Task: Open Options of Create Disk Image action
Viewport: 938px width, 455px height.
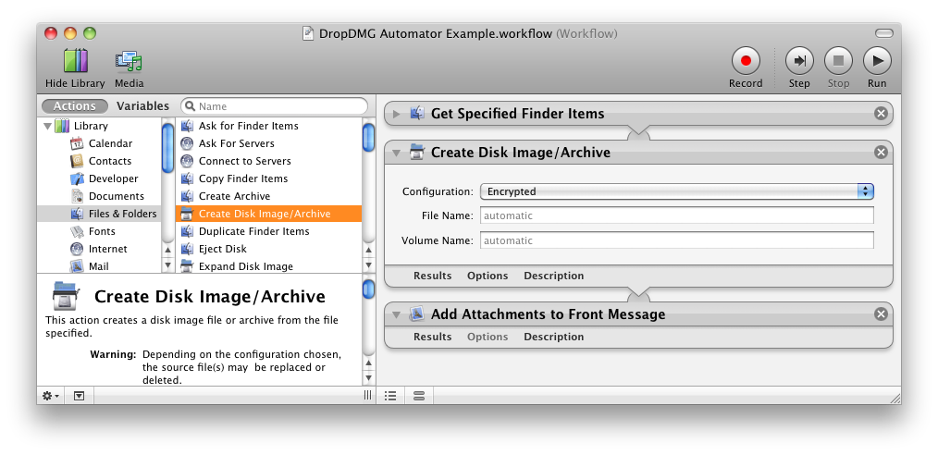Action: (488, 276)
